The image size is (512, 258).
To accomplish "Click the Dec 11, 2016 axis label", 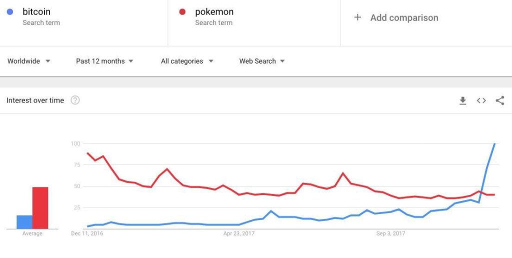I will click(87, 233).
